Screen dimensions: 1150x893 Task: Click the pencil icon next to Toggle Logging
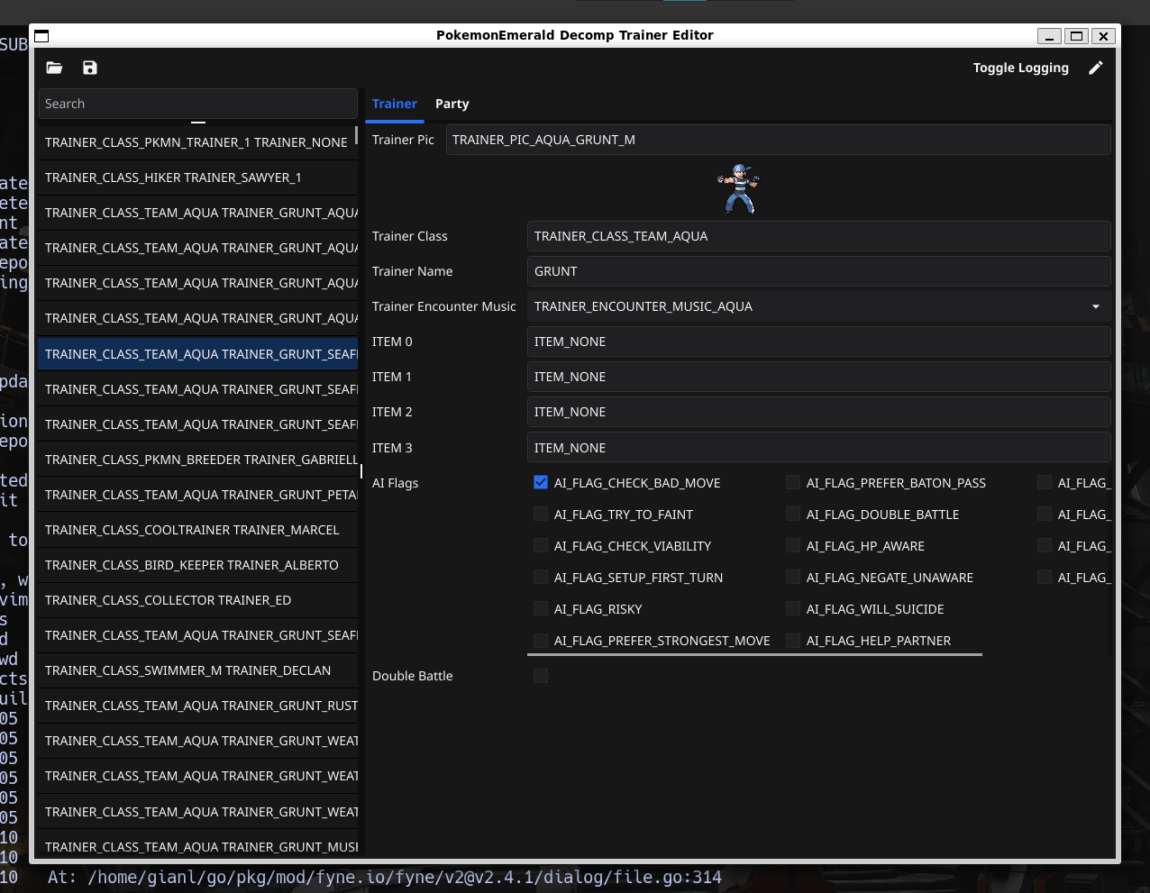coord(1096,68)
